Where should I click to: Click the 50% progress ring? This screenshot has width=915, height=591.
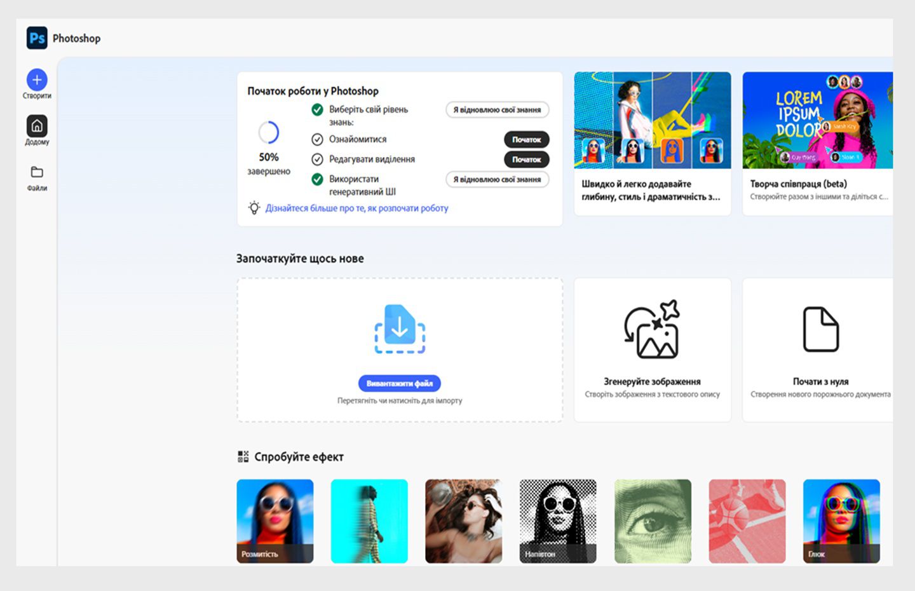click(269, 132)
